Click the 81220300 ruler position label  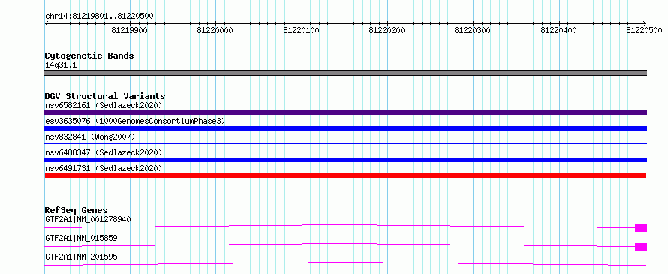(473, 30)
